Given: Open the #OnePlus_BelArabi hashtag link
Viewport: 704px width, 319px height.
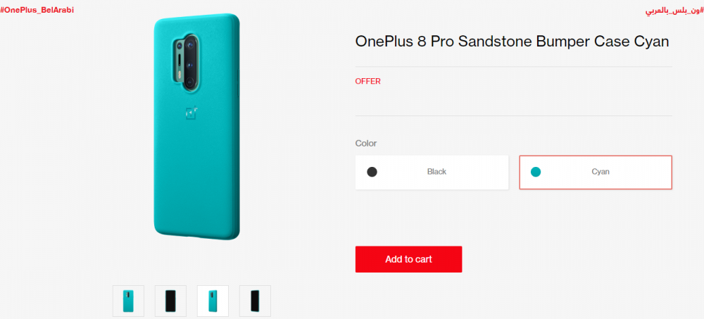Looking at the screenshot, I should tap(37, 10).
